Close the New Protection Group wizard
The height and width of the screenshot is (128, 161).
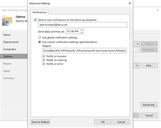click(x=158, y=10)
